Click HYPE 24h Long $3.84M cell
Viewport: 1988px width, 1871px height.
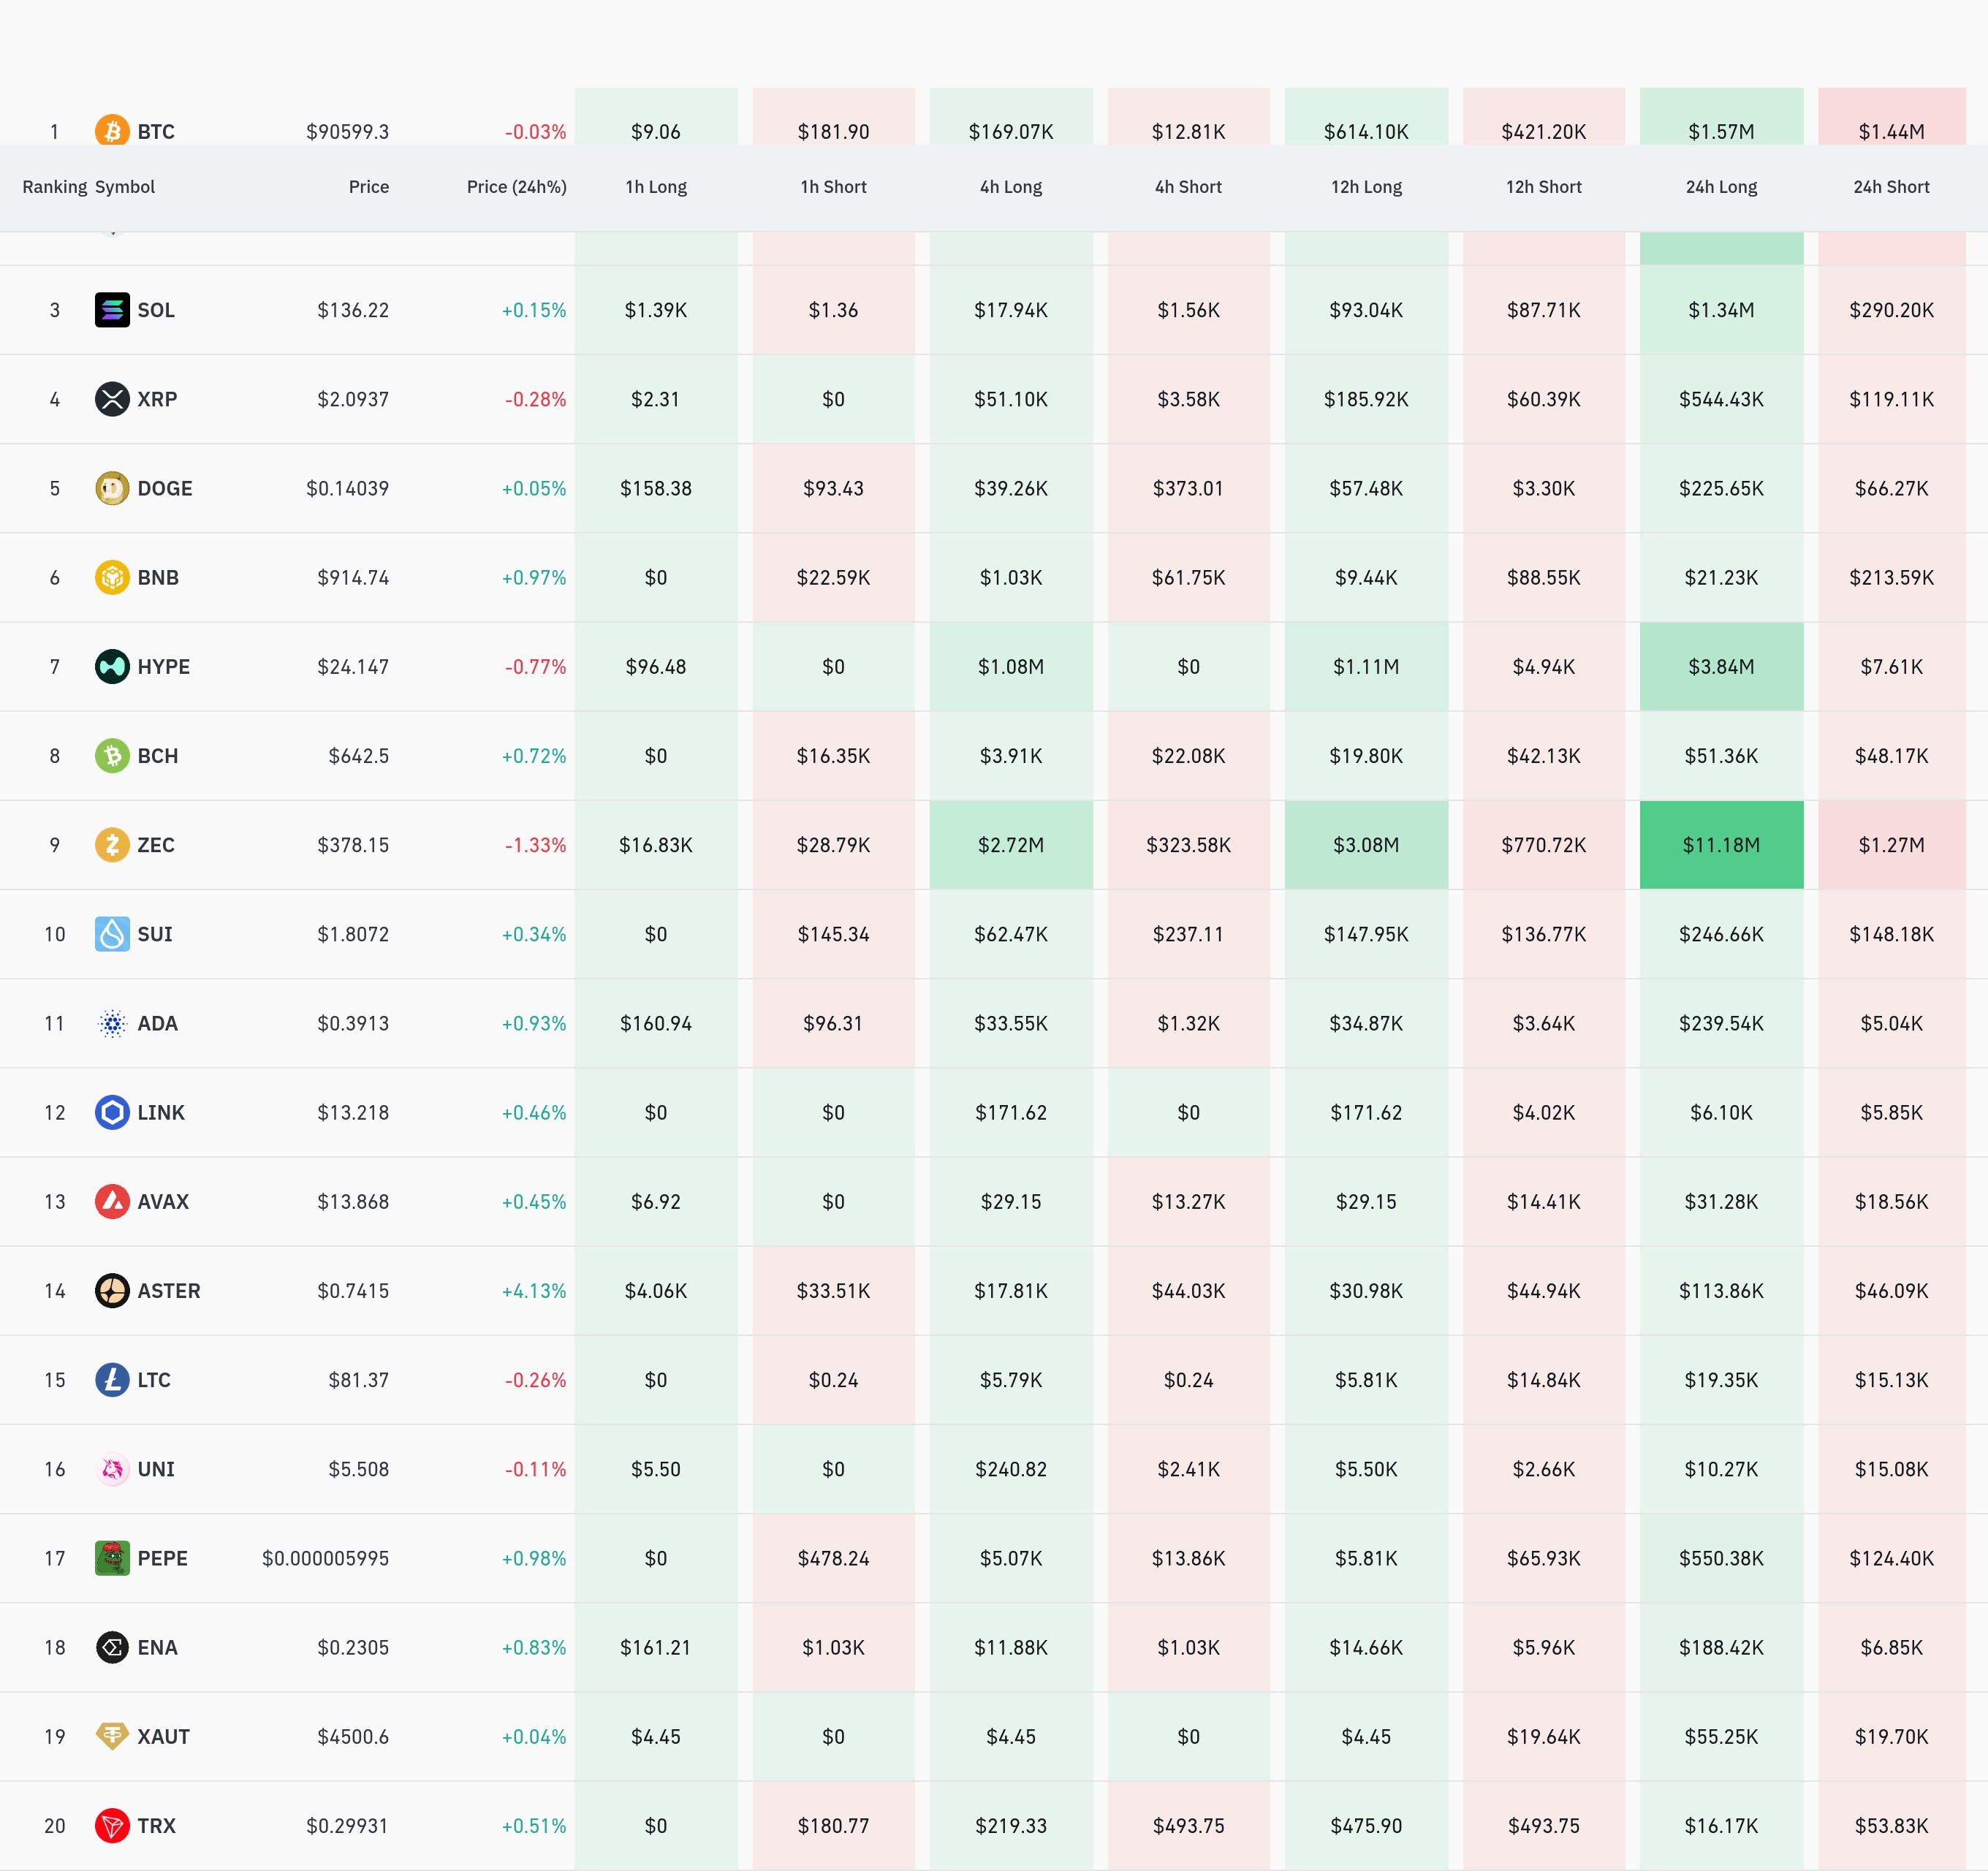coord(1721,666)
